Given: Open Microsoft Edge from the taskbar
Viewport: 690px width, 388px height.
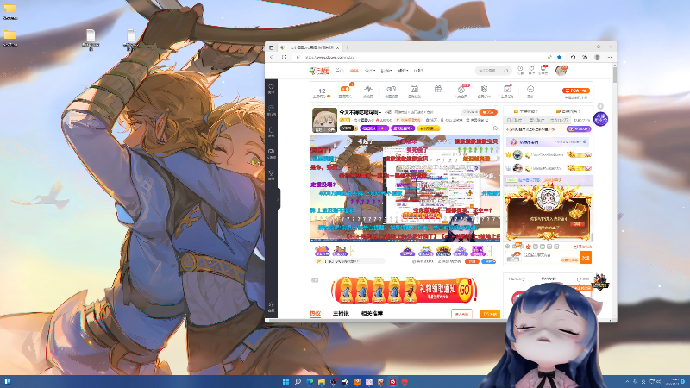Looking at the screenshot, I should tap(310, 381).
